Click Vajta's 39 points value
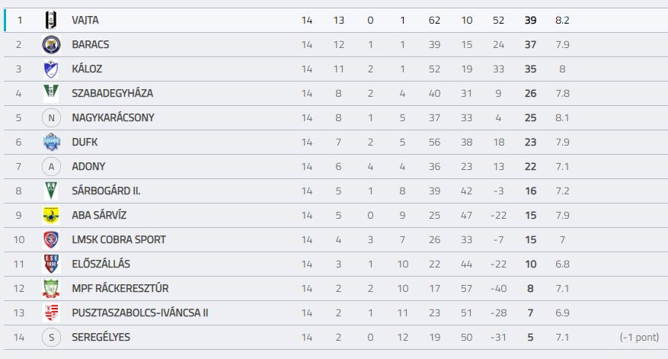The height and width of the screenshot is (359, 668). (x=530, y=20)
